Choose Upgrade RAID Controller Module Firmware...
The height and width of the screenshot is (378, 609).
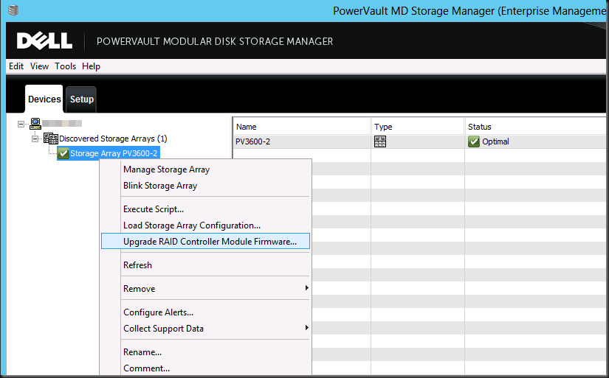205,241
